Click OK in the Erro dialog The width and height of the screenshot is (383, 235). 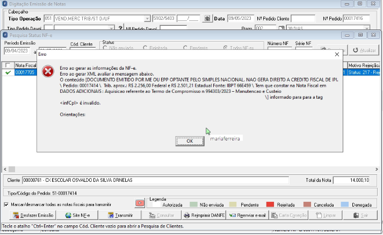pyautogui.click(x=190, y=141)
